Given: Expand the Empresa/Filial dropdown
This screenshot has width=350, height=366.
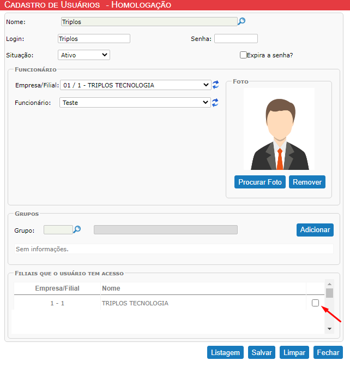Looking at the screenshot, I should [x=136, y=85].
